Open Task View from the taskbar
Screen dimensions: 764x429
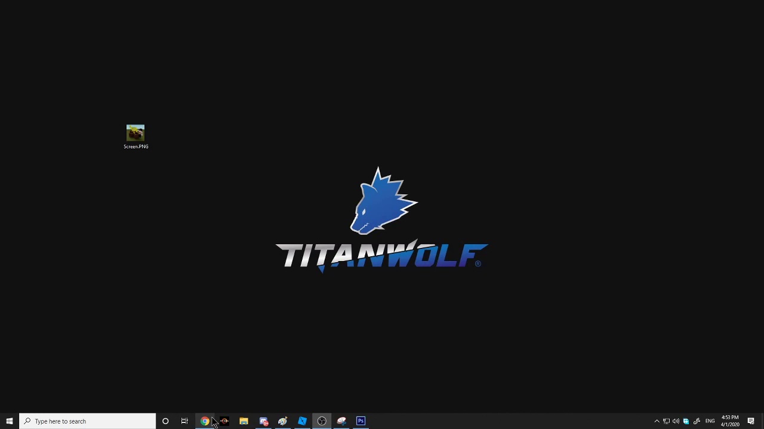[x=184, y=421]
